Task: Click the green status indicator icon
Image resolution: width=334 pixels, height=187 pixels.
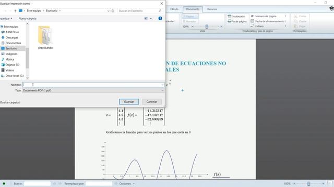Action: (4, 183)
